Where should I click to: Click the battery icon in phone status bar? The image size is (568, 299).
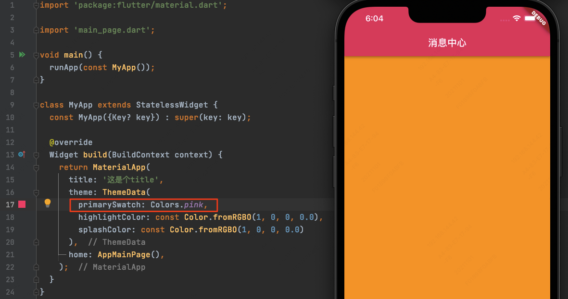click(530, 18)
